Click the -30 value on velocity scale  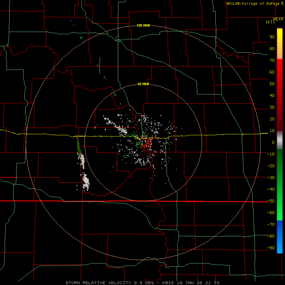(x=271, y=178)
